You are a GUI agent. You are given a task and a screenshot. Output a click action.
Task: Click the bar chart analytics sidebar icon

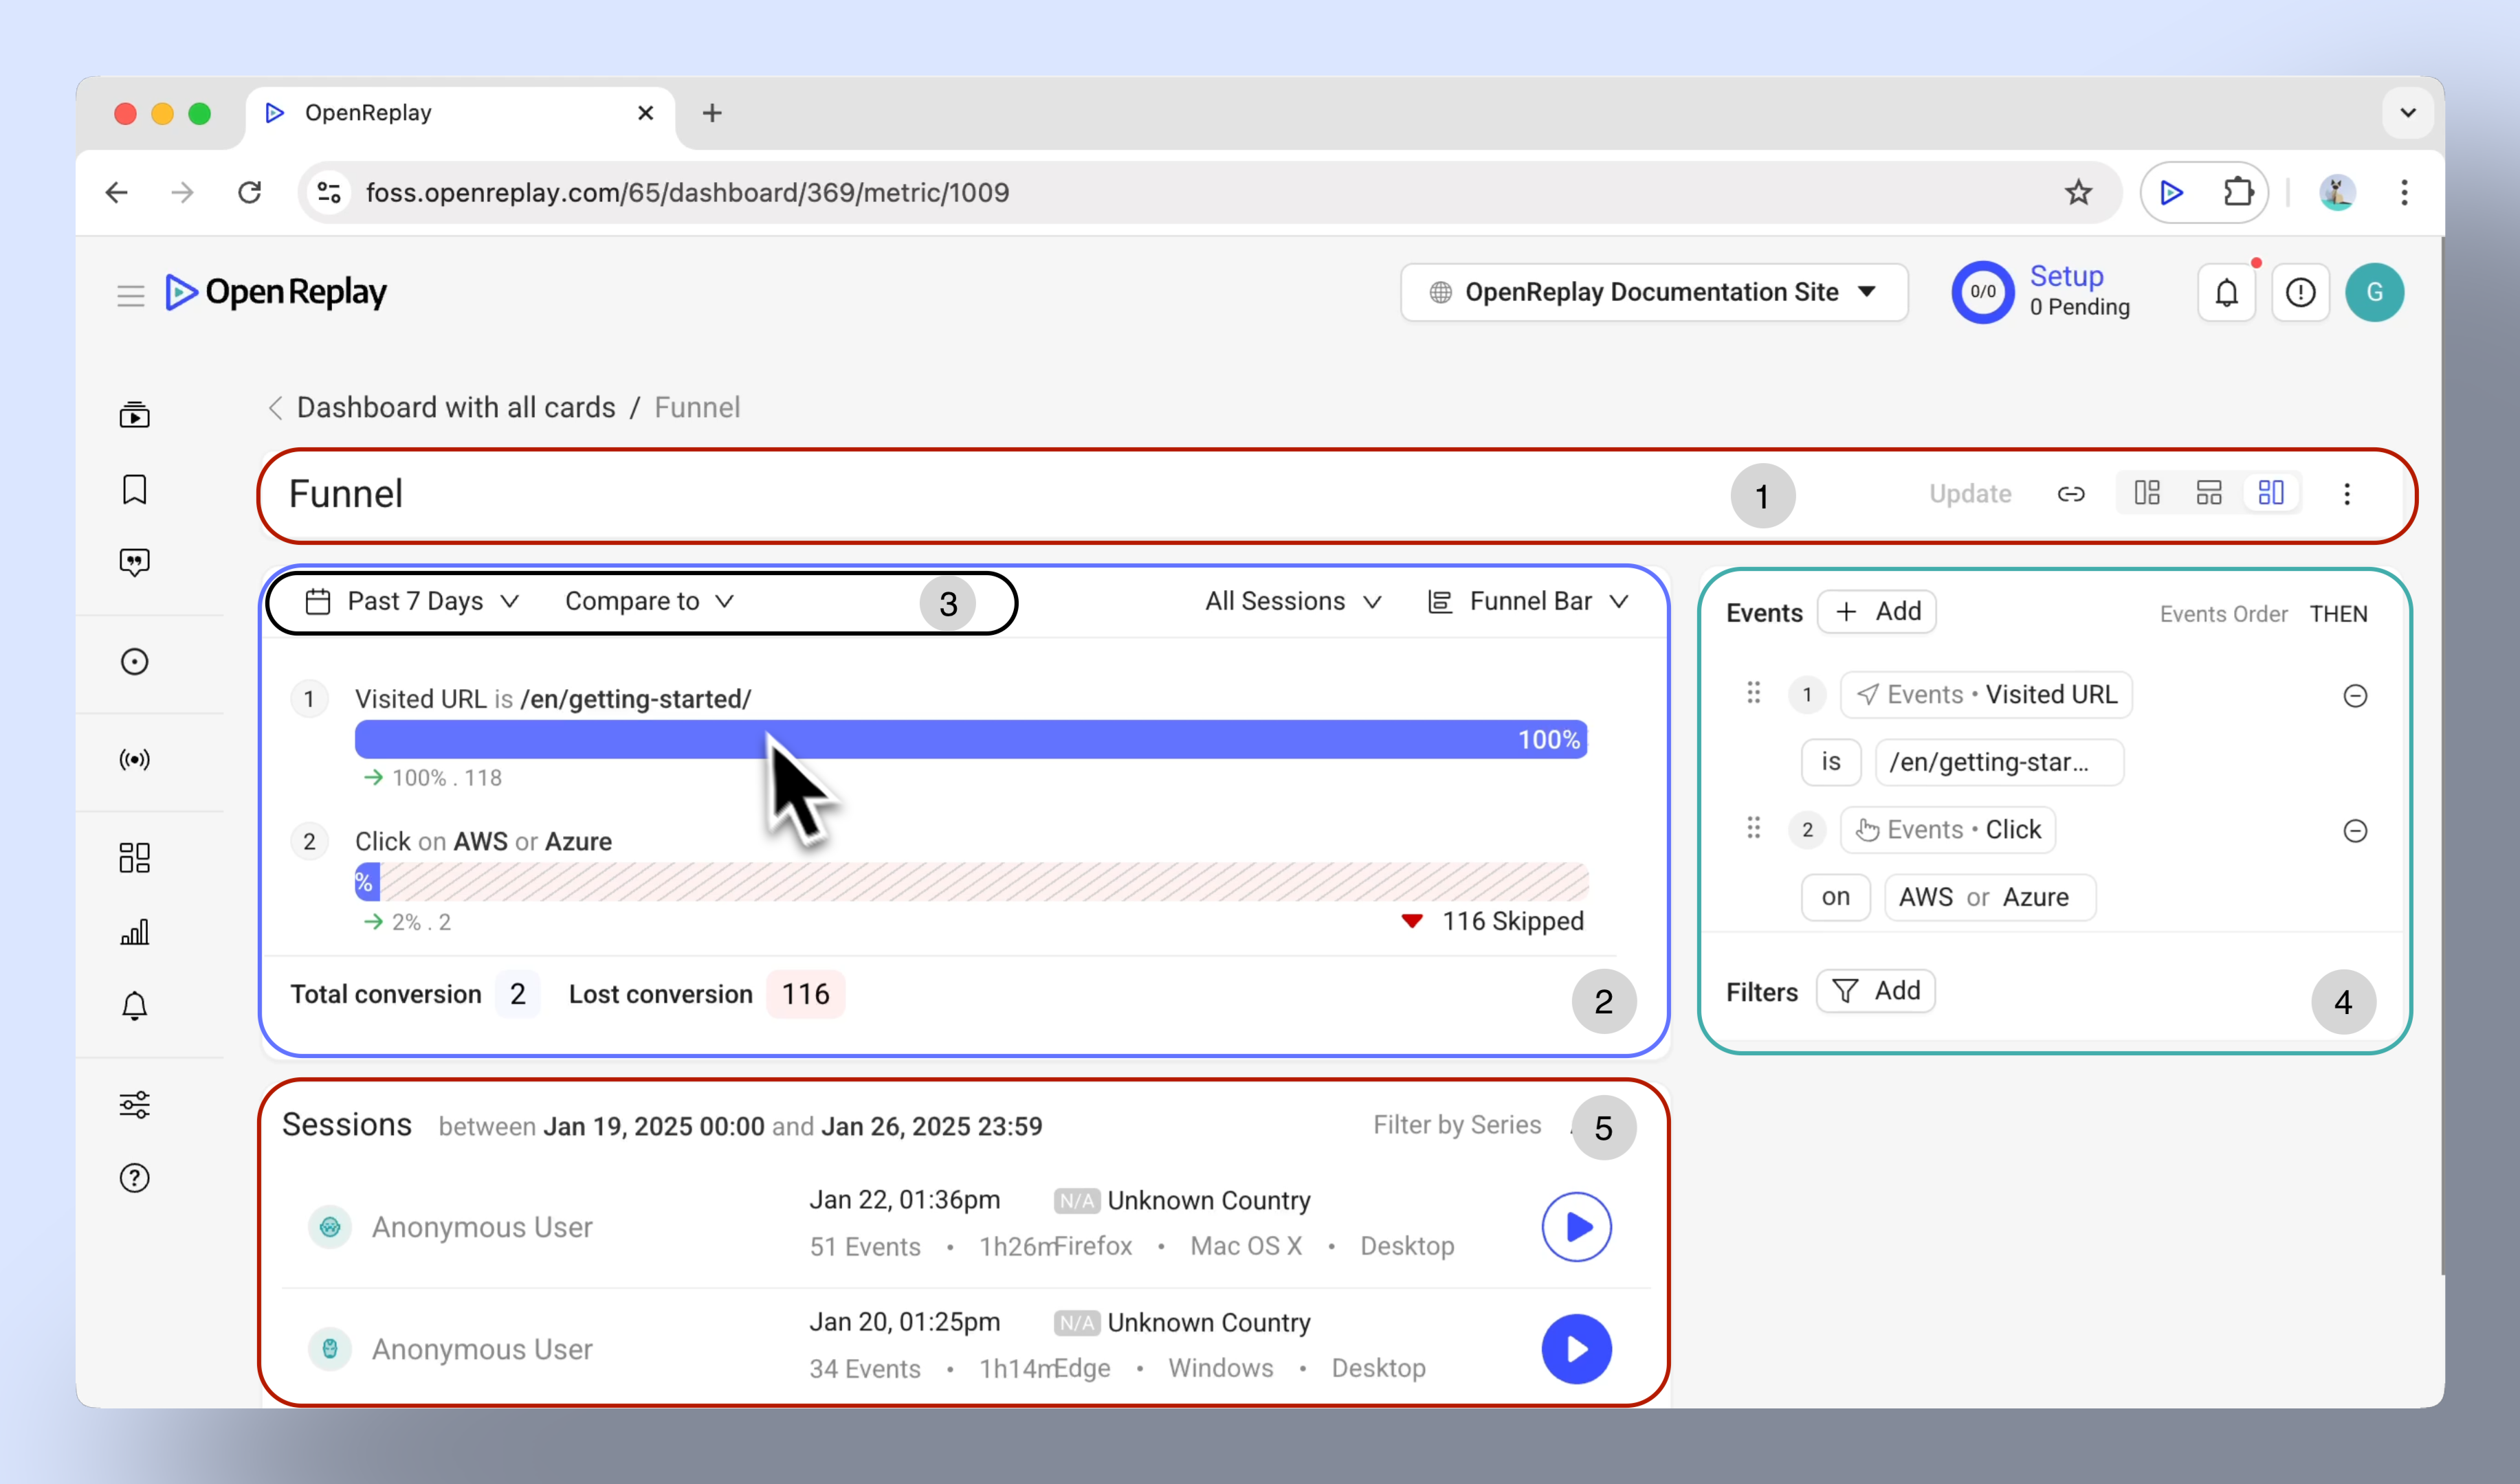coord(134,932)
